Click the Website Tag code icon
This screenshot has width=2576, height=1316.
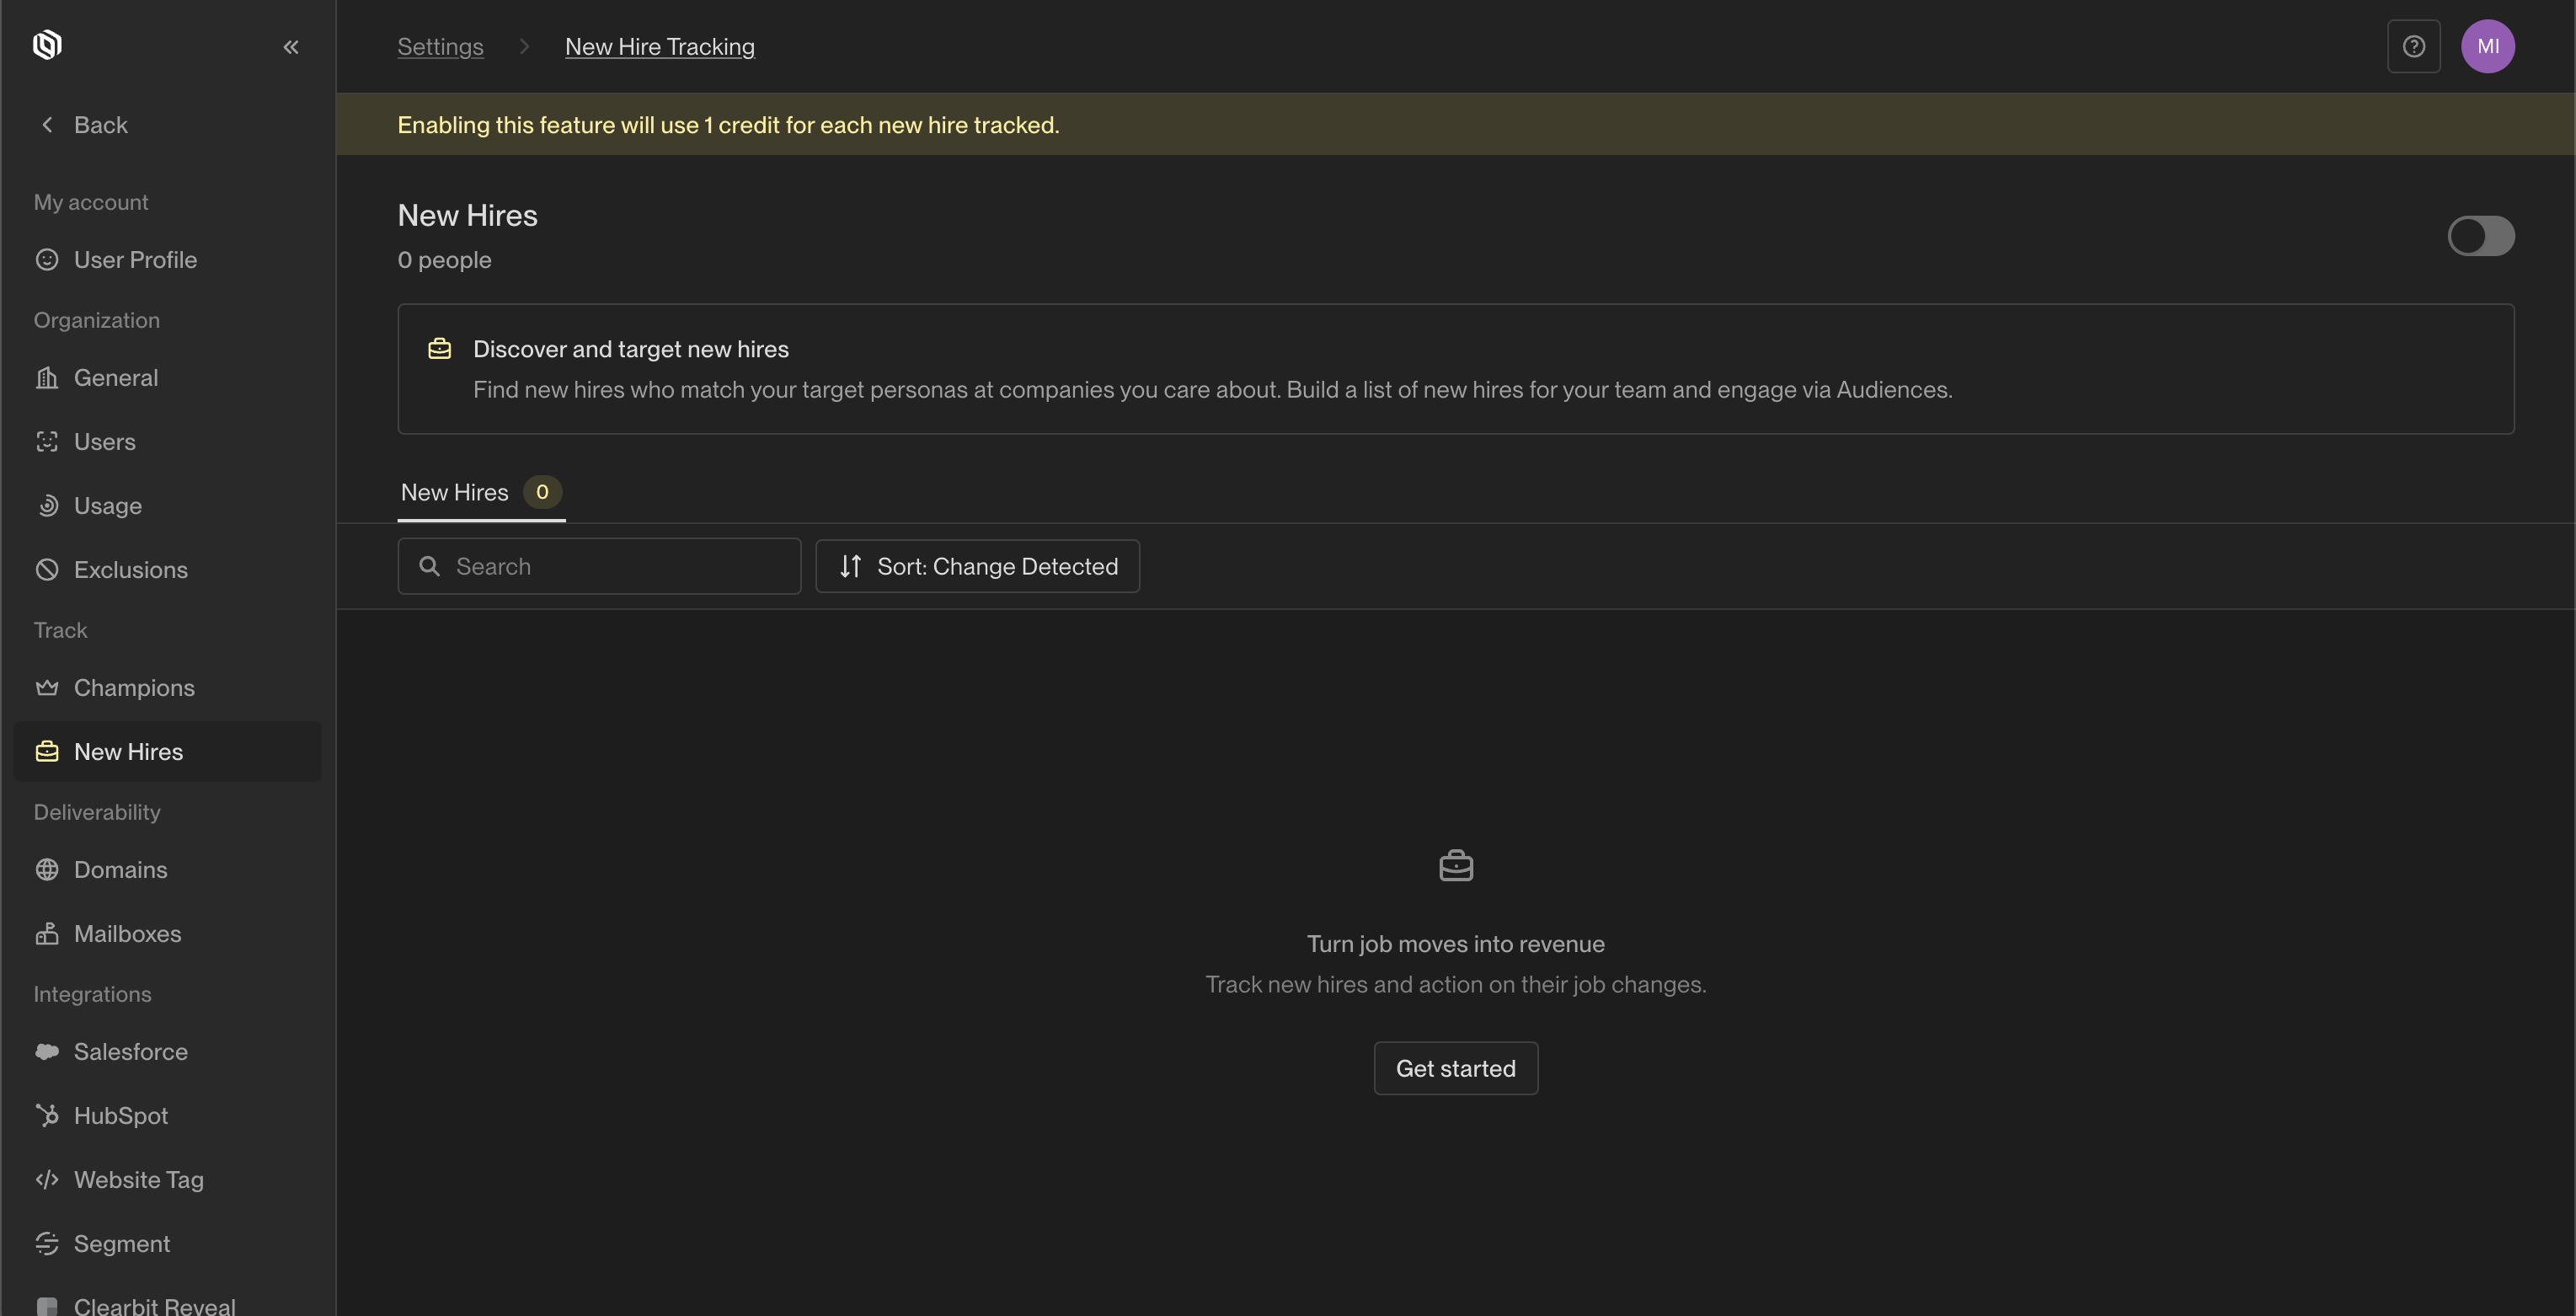pyautogui.click(x=47, y=1180)
